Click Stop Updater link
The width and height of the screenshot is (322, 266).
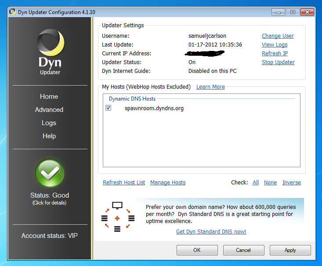pyautogui.click(x=278, y=62)
